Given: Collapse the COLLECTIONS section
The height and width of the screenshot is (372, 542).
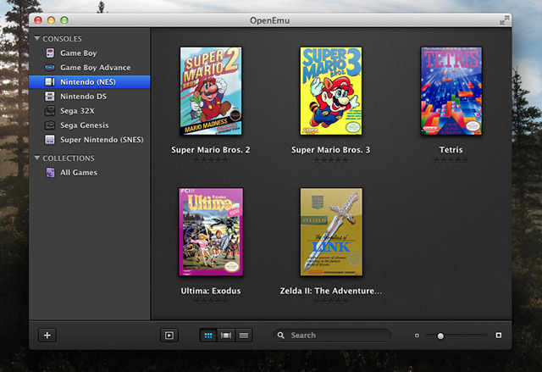Looking at the screenshot, I should point(37,158).
